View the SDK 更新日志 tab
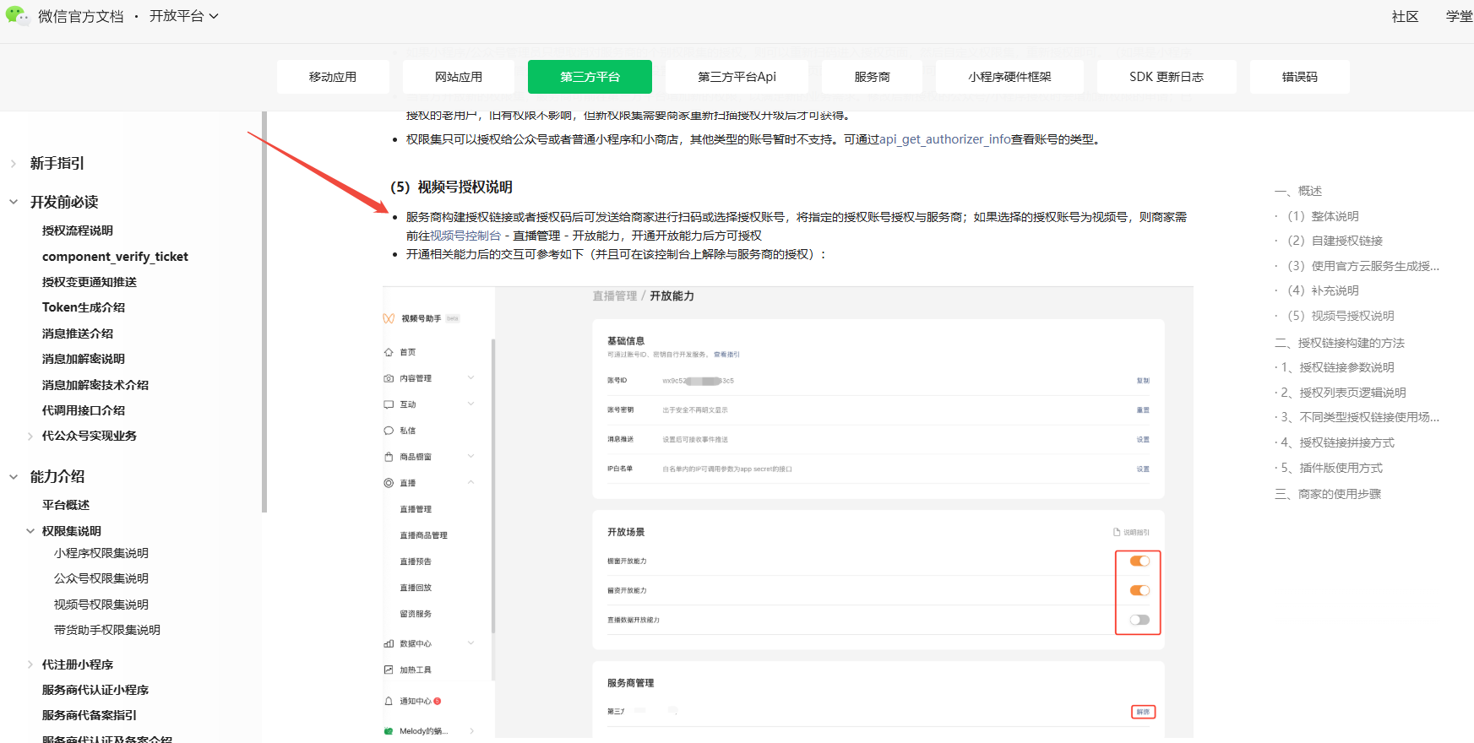 (1167, 77)
